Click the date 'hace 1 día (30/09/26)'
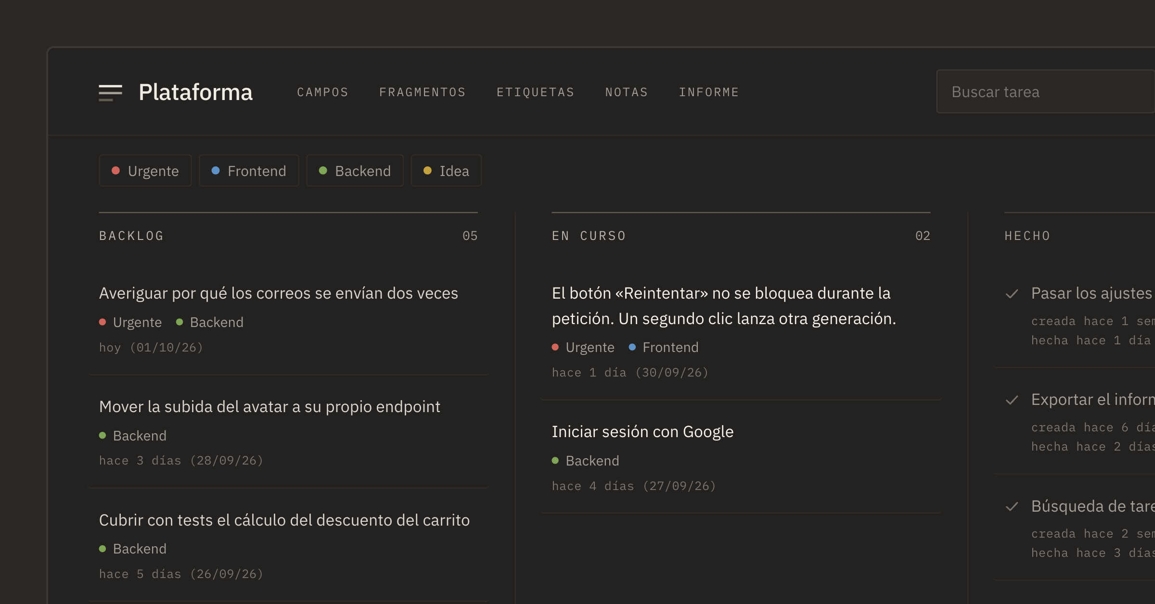The image size is (1155, 604). [x=630, y=373]
